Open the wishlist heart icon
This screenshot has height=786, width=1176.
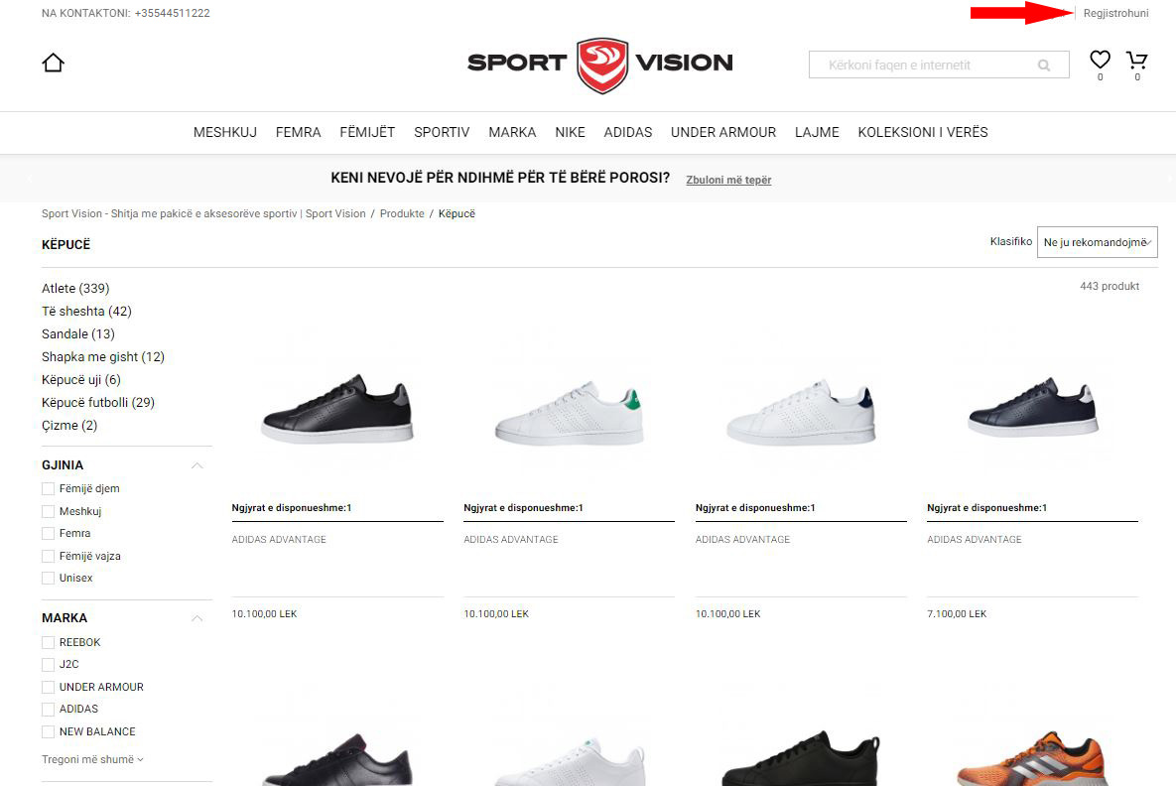coord(1100,60)
